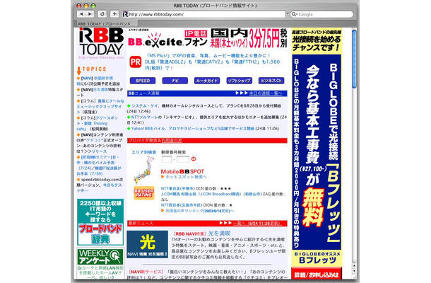This screenshot has width=431, height=283.
Task: Open the クチコミ topic link
Action: pos(93,140)
